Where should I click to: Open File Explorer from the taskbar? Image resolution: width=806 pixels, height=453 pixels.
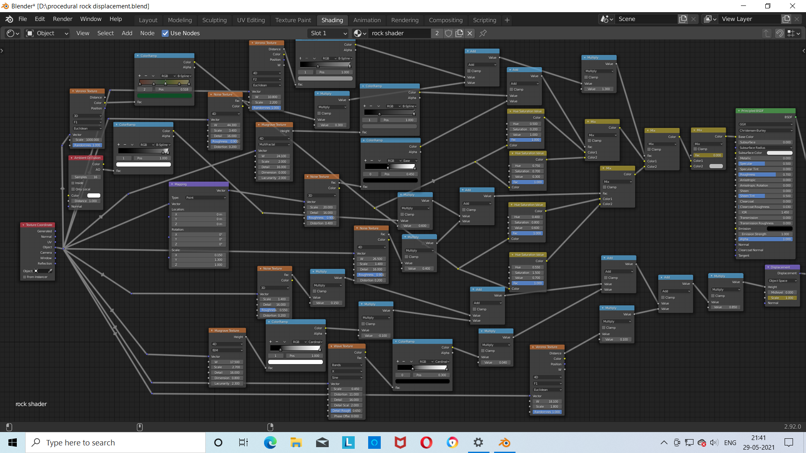pos(296,443)
